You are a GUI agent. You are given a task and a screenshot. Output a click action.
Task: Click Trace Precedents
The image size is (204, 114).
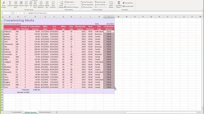click(87, 2)
